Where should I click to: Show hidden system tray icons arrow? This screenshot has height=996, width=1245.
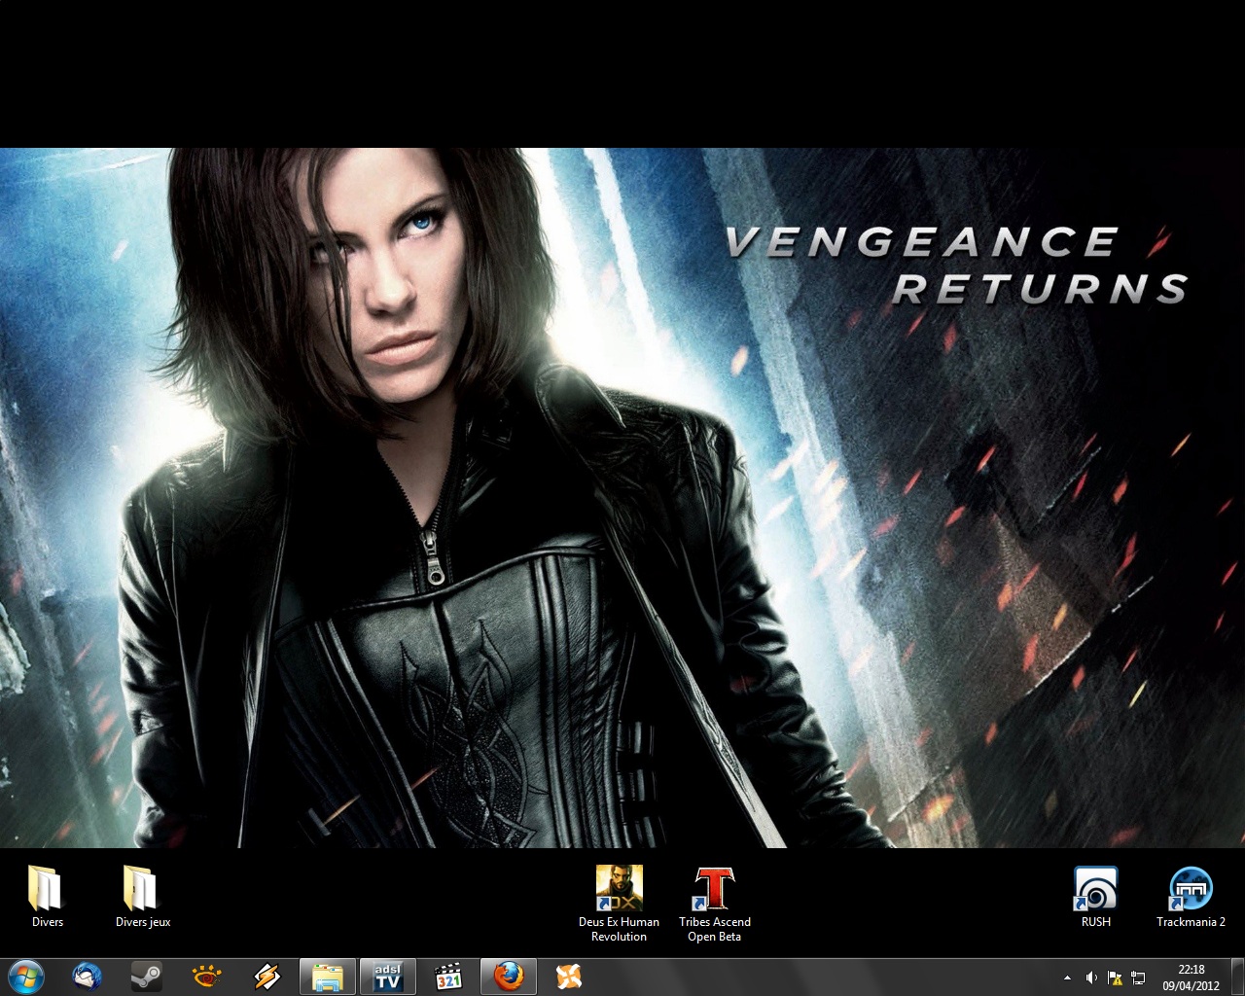[x=1068, y=978]
